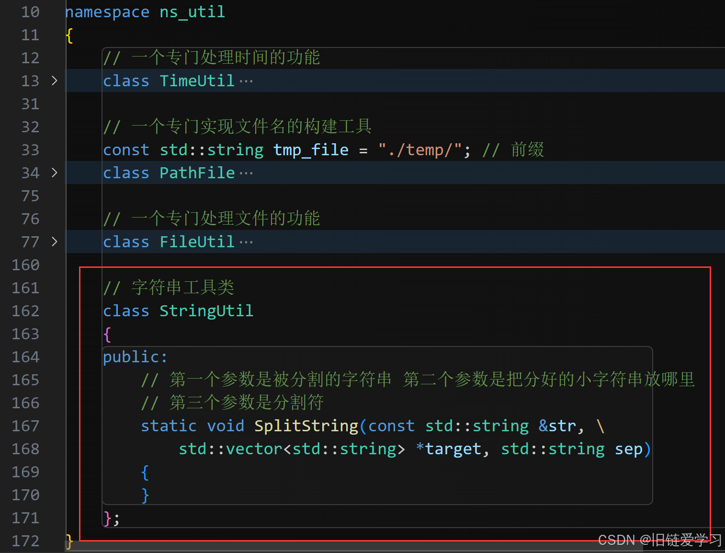
Task: Click the 'TimeUtil' class name
Action: (197, 81)
